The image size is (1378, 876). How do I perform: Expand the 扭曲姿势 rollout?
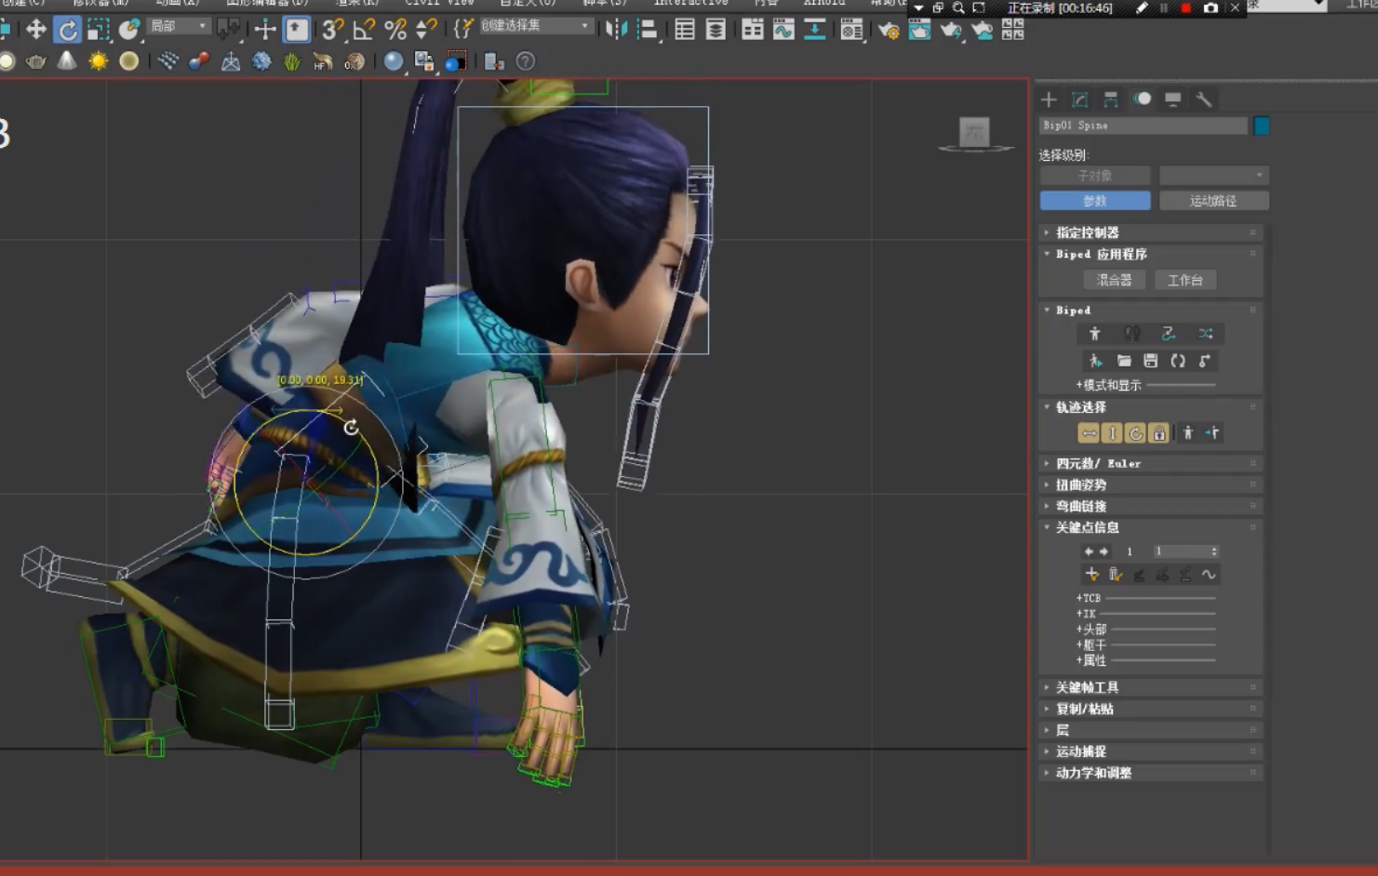click(x=1150, y=484)
